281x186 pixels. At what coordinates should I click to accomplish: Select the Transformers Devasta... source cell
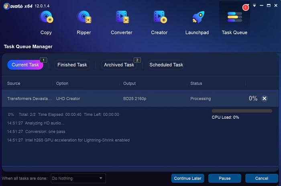tap(29, 99)
